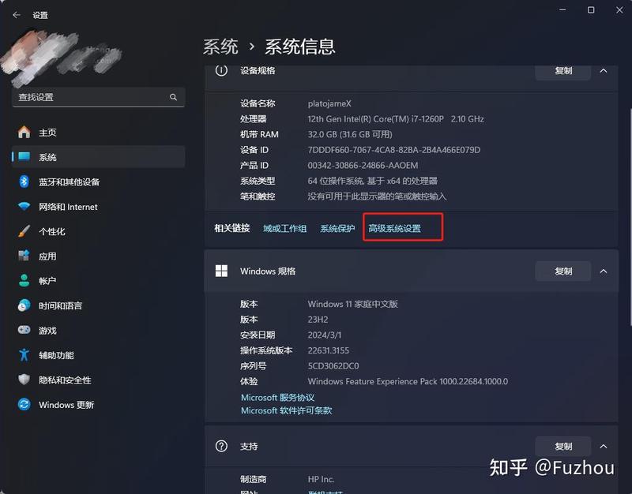This screenshot has width=632, height=494.
Task: Click the question mark icon beside 支持
Action: point(221,446)
